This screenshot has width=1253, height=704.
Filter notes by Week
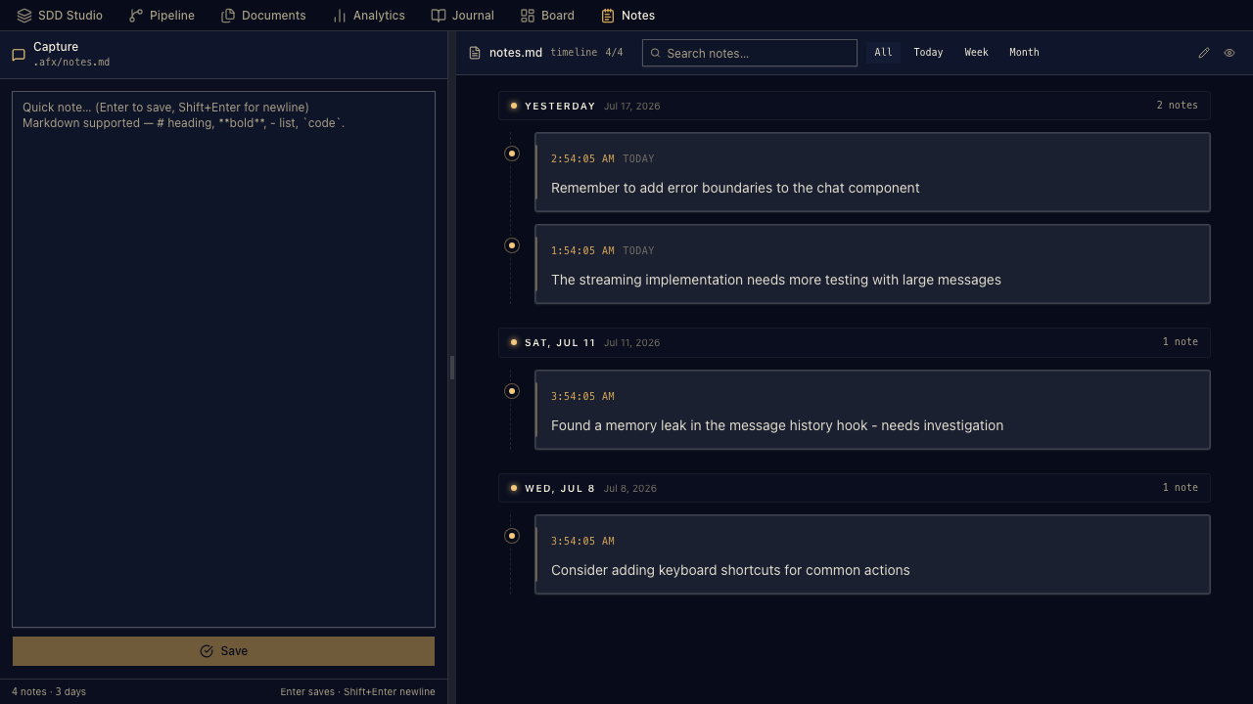976,53
